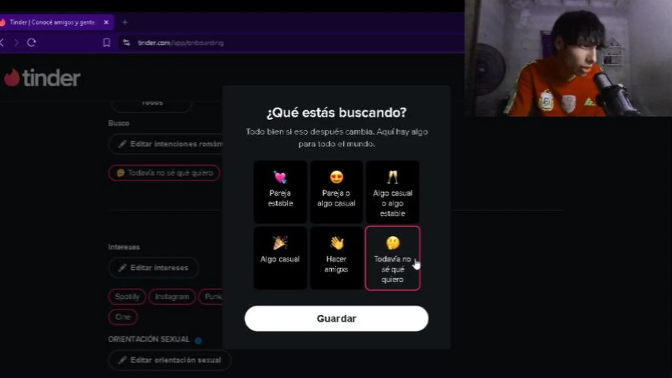
Task: Close the Tinder browser tab
Action: (x=106, y=22)
